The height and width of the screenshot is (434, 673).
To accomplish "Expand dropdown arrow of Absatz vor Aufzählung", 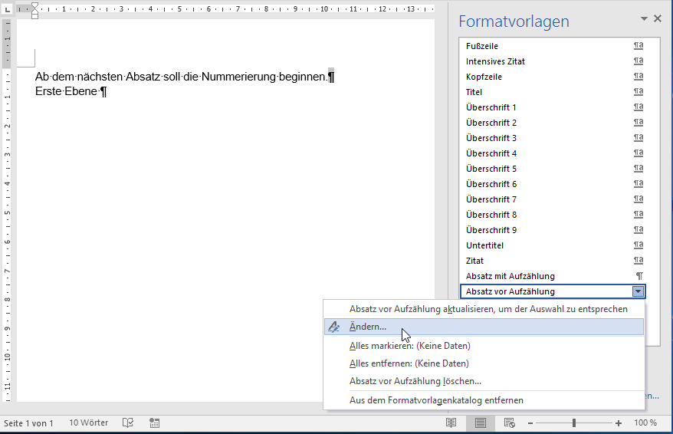I will (638, 291).
